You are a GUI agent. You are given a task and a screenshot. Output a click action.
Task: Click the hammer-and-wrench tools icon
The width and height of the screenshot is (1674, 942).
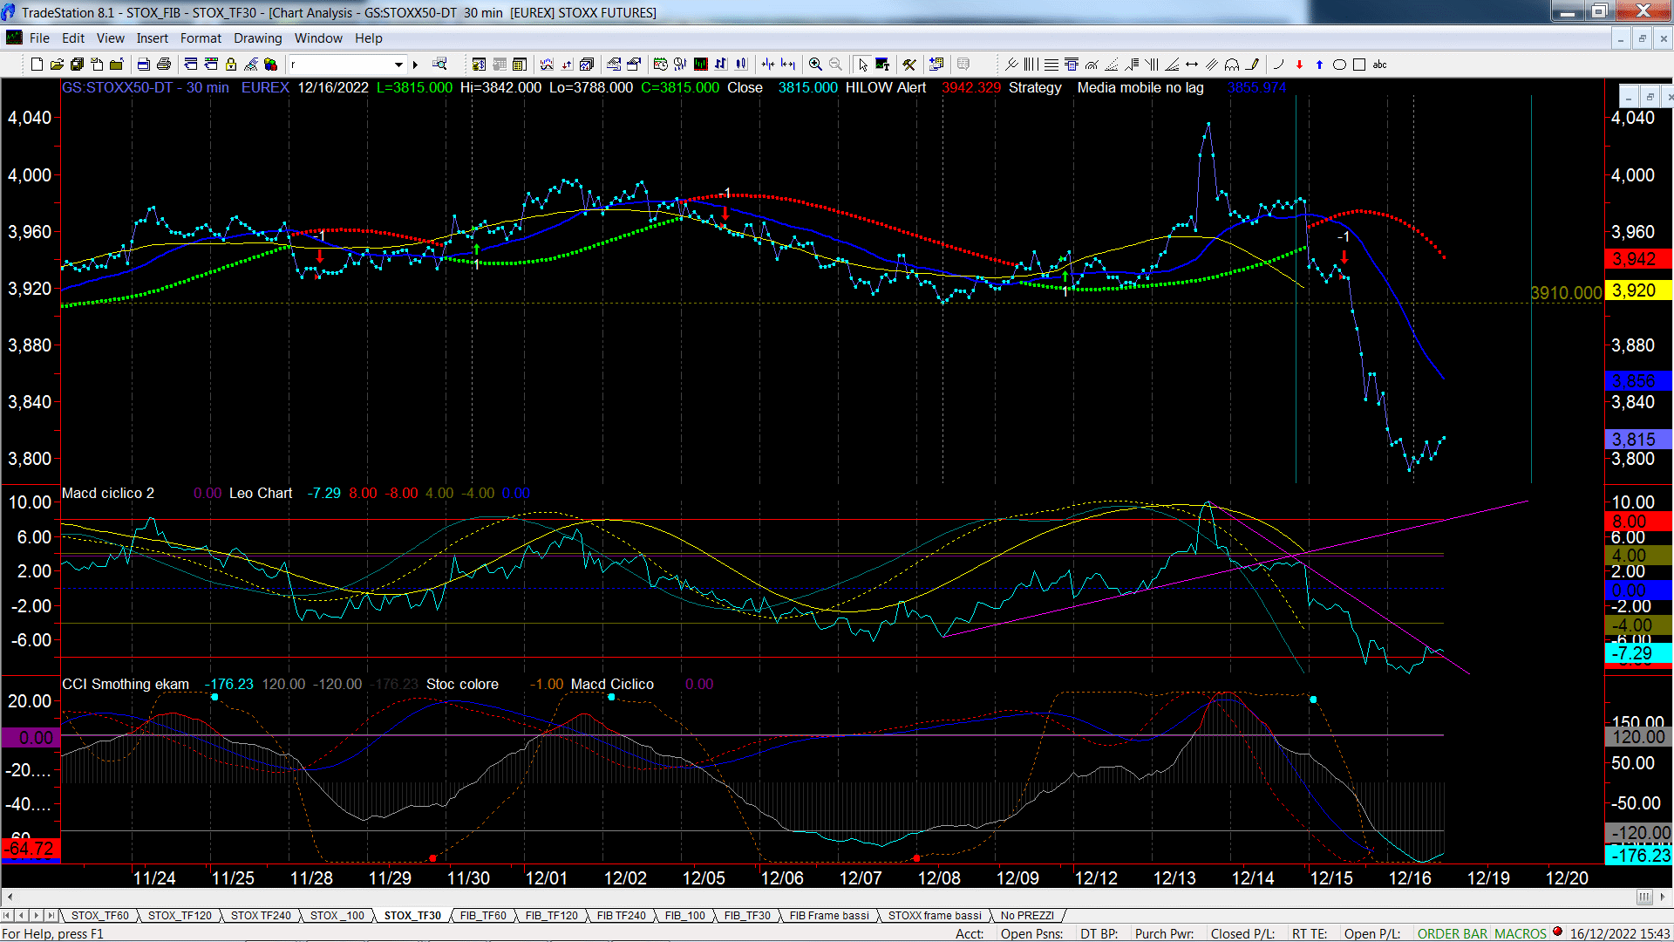click(909, 65)
